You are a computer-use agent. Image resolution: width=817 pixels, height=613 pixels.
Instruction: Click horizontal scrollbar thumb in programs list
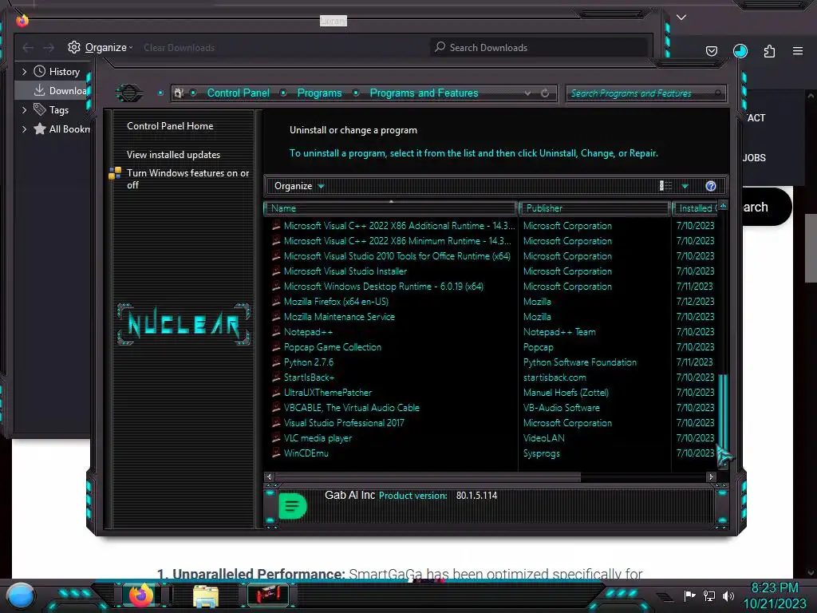428,477
